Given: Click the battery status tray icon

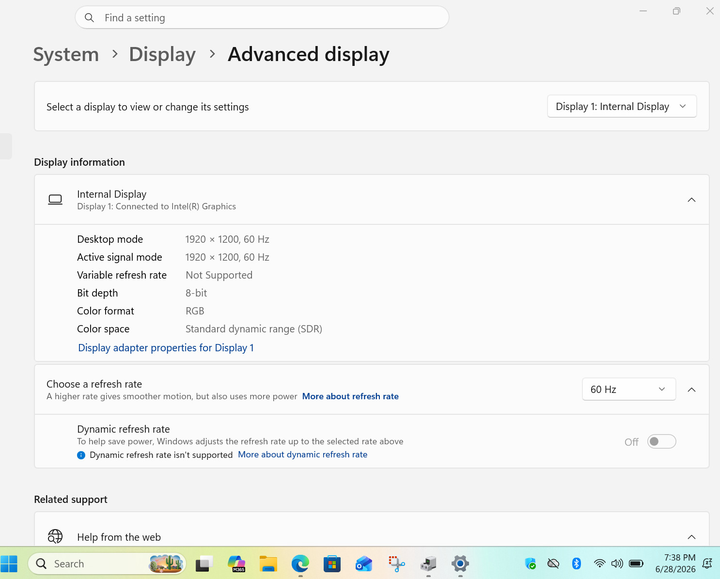Looking at the screenshot, I should (636, 563).
